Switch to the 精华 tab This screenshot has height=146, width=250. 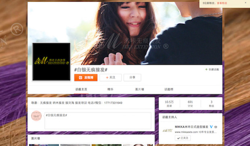tap(110, 89)
